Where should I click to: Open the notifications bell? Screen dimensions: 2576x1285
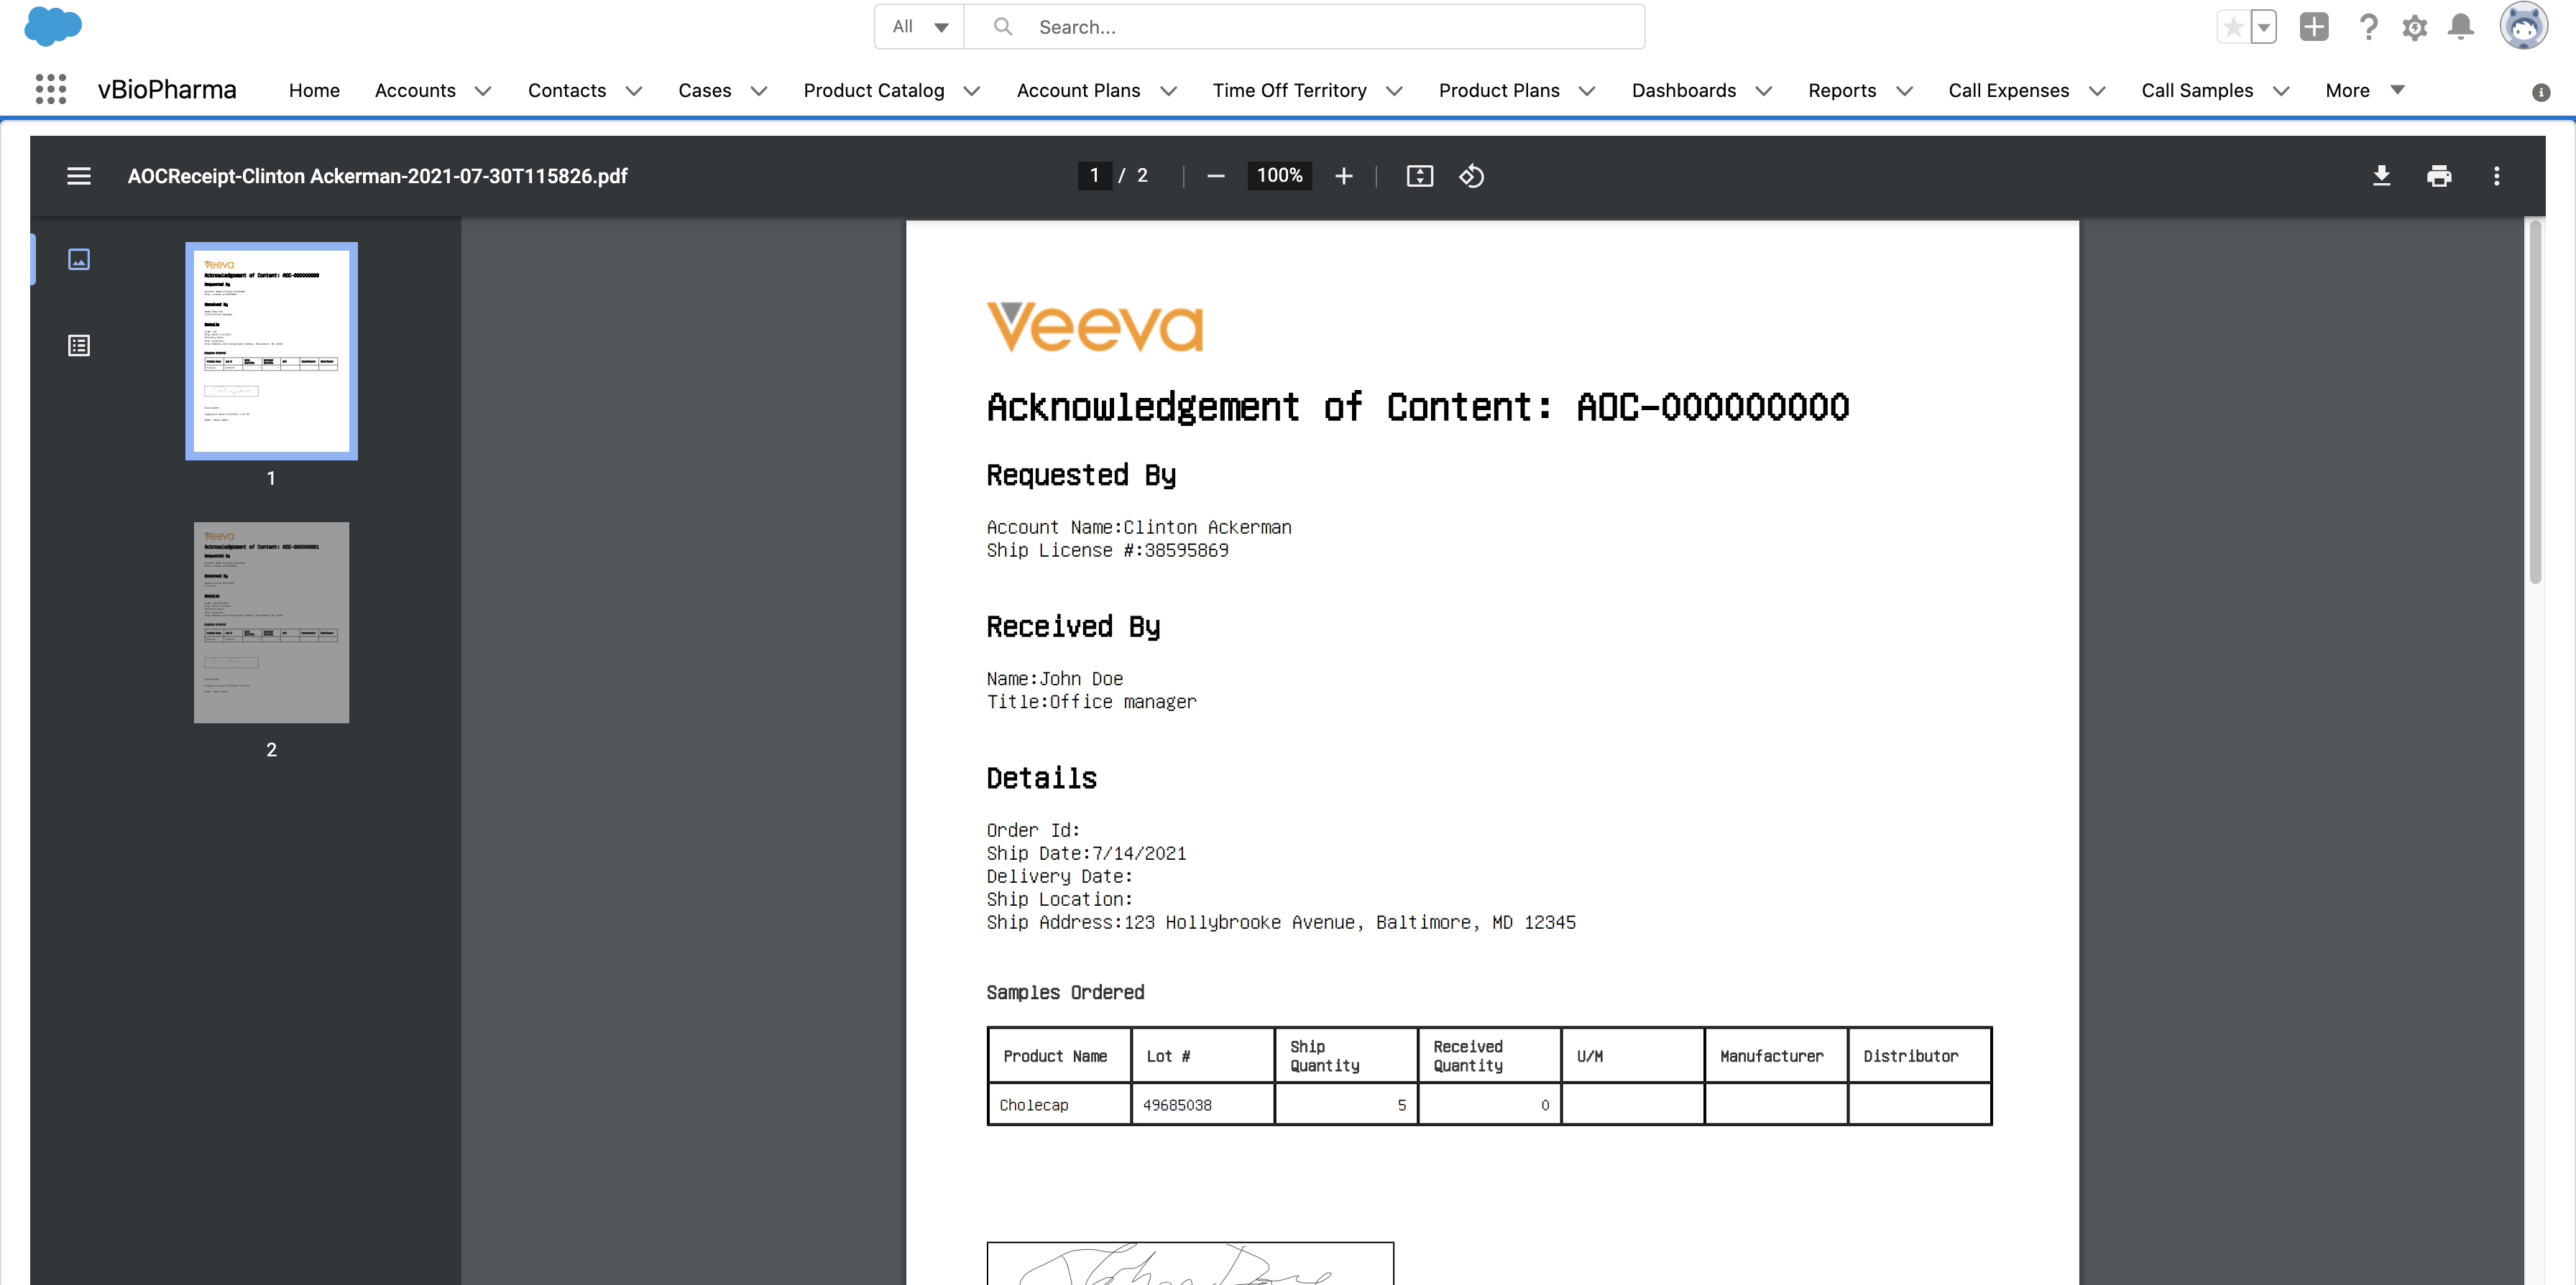click(2461, 27)
